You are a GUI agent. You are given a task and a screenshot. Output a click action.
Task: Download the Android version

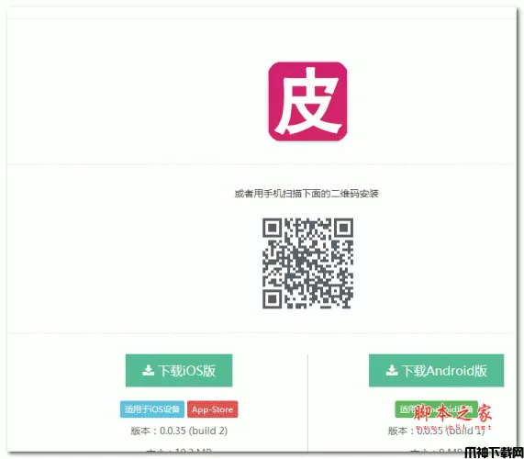point(436,370)
